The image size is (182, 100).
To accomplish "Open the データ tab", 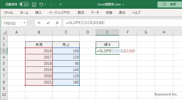I will pos(95,12).
